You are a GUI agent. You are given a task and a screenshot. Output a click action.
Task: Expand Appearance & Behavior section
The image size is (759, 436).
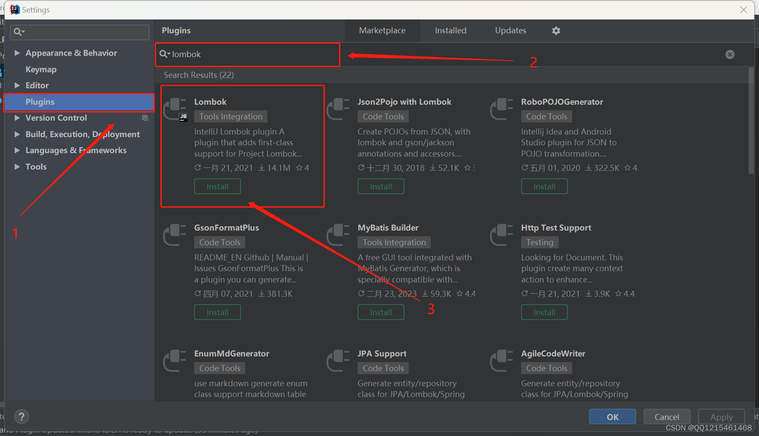tap(17, 53)
